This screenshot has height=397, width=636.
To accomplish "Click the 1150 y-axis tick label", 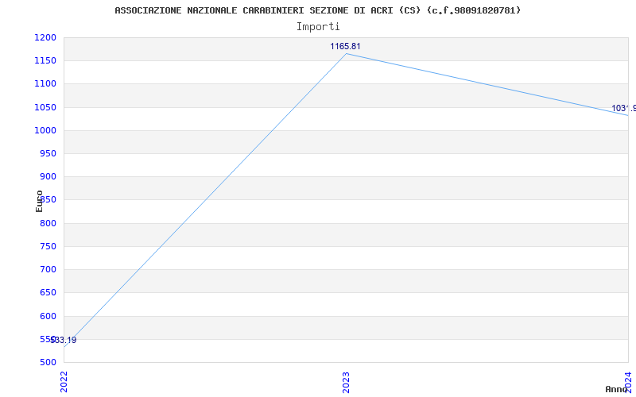I will (45, 61).
